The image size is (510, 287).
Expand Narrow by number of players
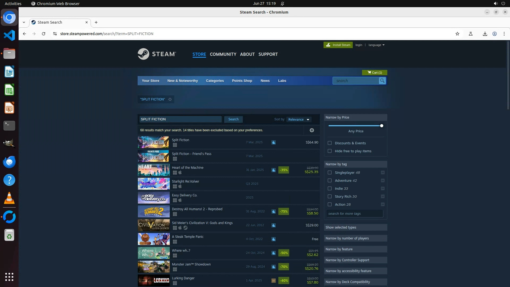point(355,238)
